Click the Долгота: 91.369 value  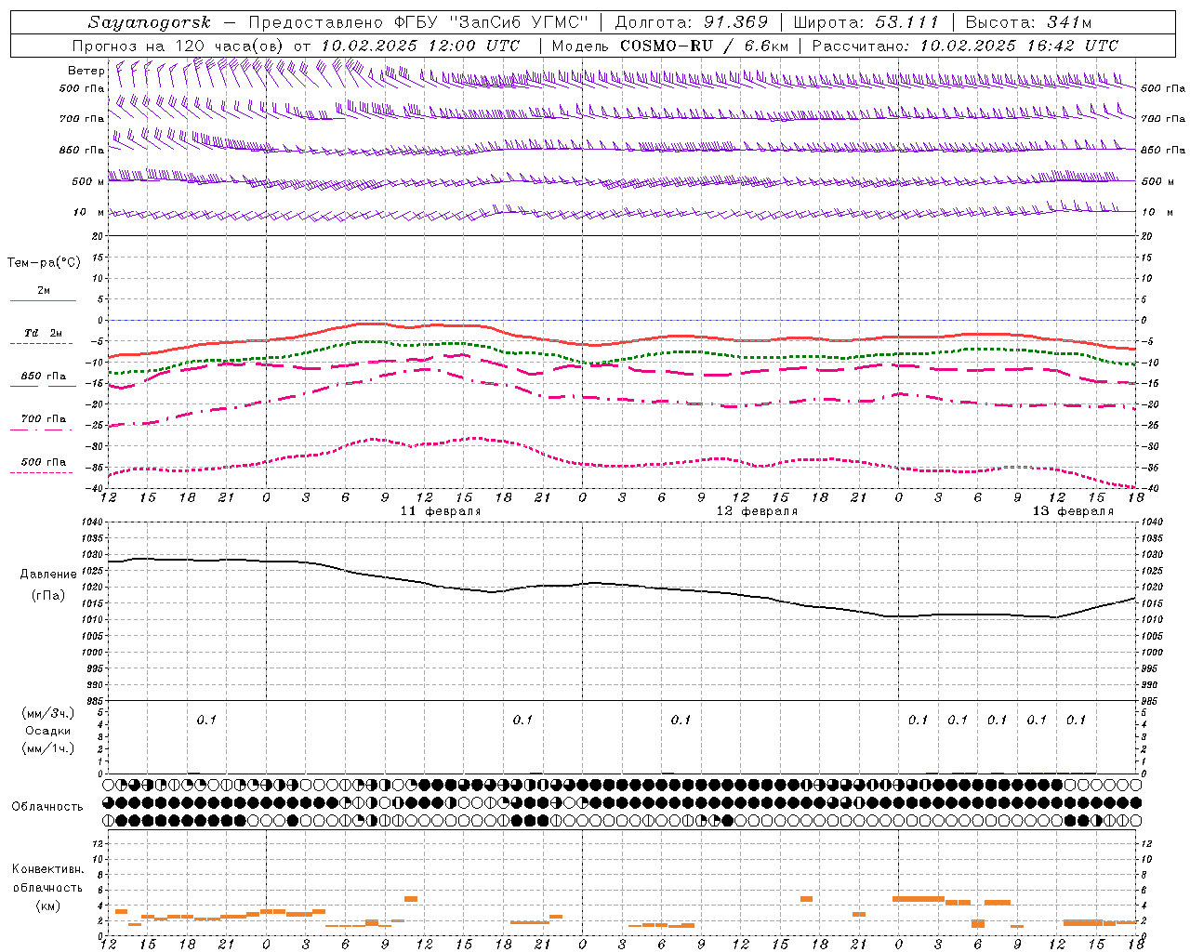tap(692, 22)
